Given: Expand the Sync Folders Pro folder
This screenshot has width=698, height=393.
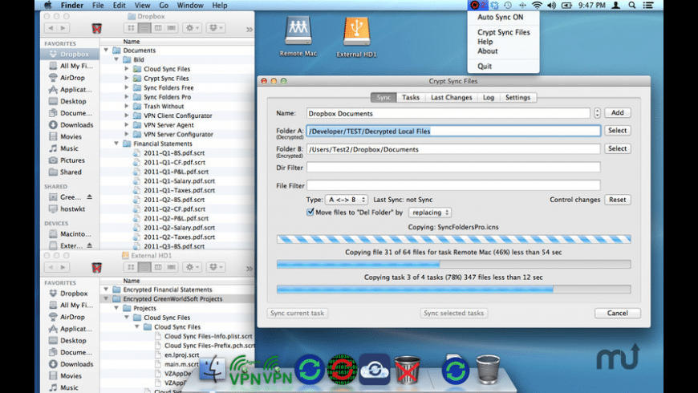Looking at the screenshot, I should point(127,96).
